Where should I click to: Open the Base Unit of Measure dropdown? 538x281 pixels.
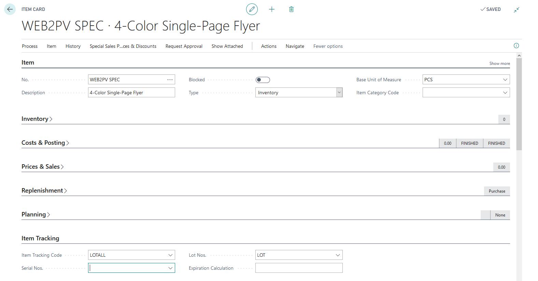505,80
